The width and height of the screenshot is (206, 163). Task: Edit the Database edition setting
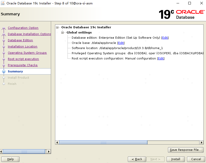coord(165,38)
